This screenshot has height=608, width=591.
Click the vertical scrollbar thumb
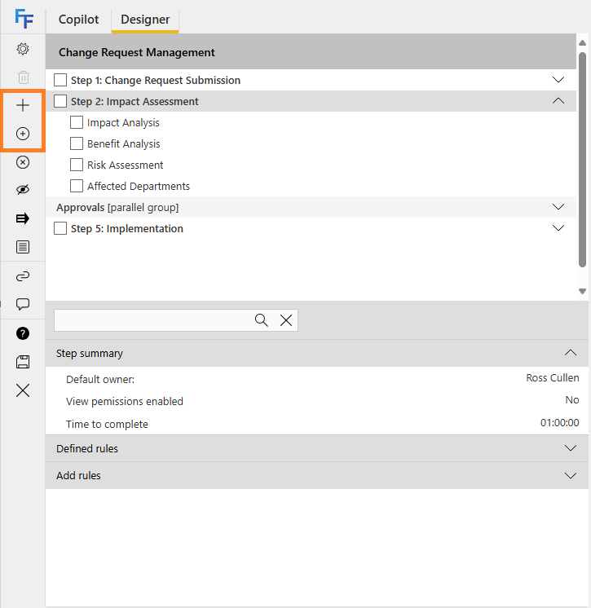click(x=582, y=160)
